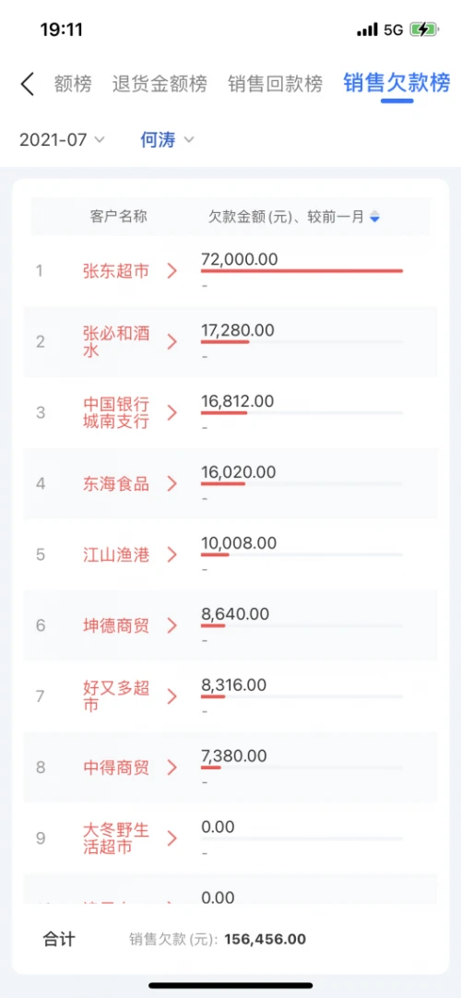Expand the 2021-07 month dropdown
Screen dimensions: 461x998
62,140
